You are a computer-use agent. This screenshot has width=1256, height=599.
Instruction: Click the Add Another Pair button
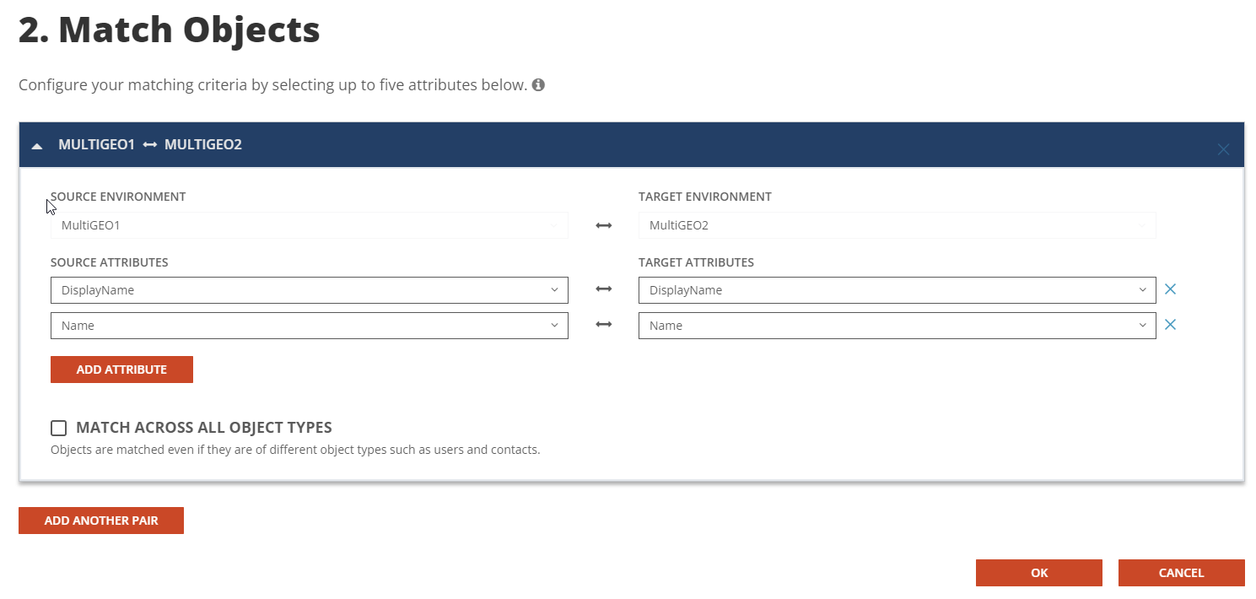101,521
